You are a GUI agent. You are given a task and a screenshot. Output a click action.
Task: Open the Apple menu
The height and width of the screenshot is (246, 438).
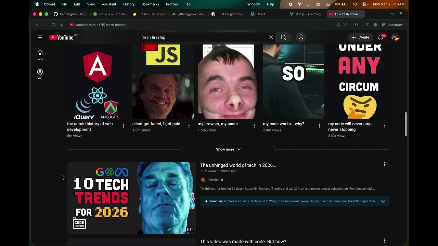click(x=37, y=4)
